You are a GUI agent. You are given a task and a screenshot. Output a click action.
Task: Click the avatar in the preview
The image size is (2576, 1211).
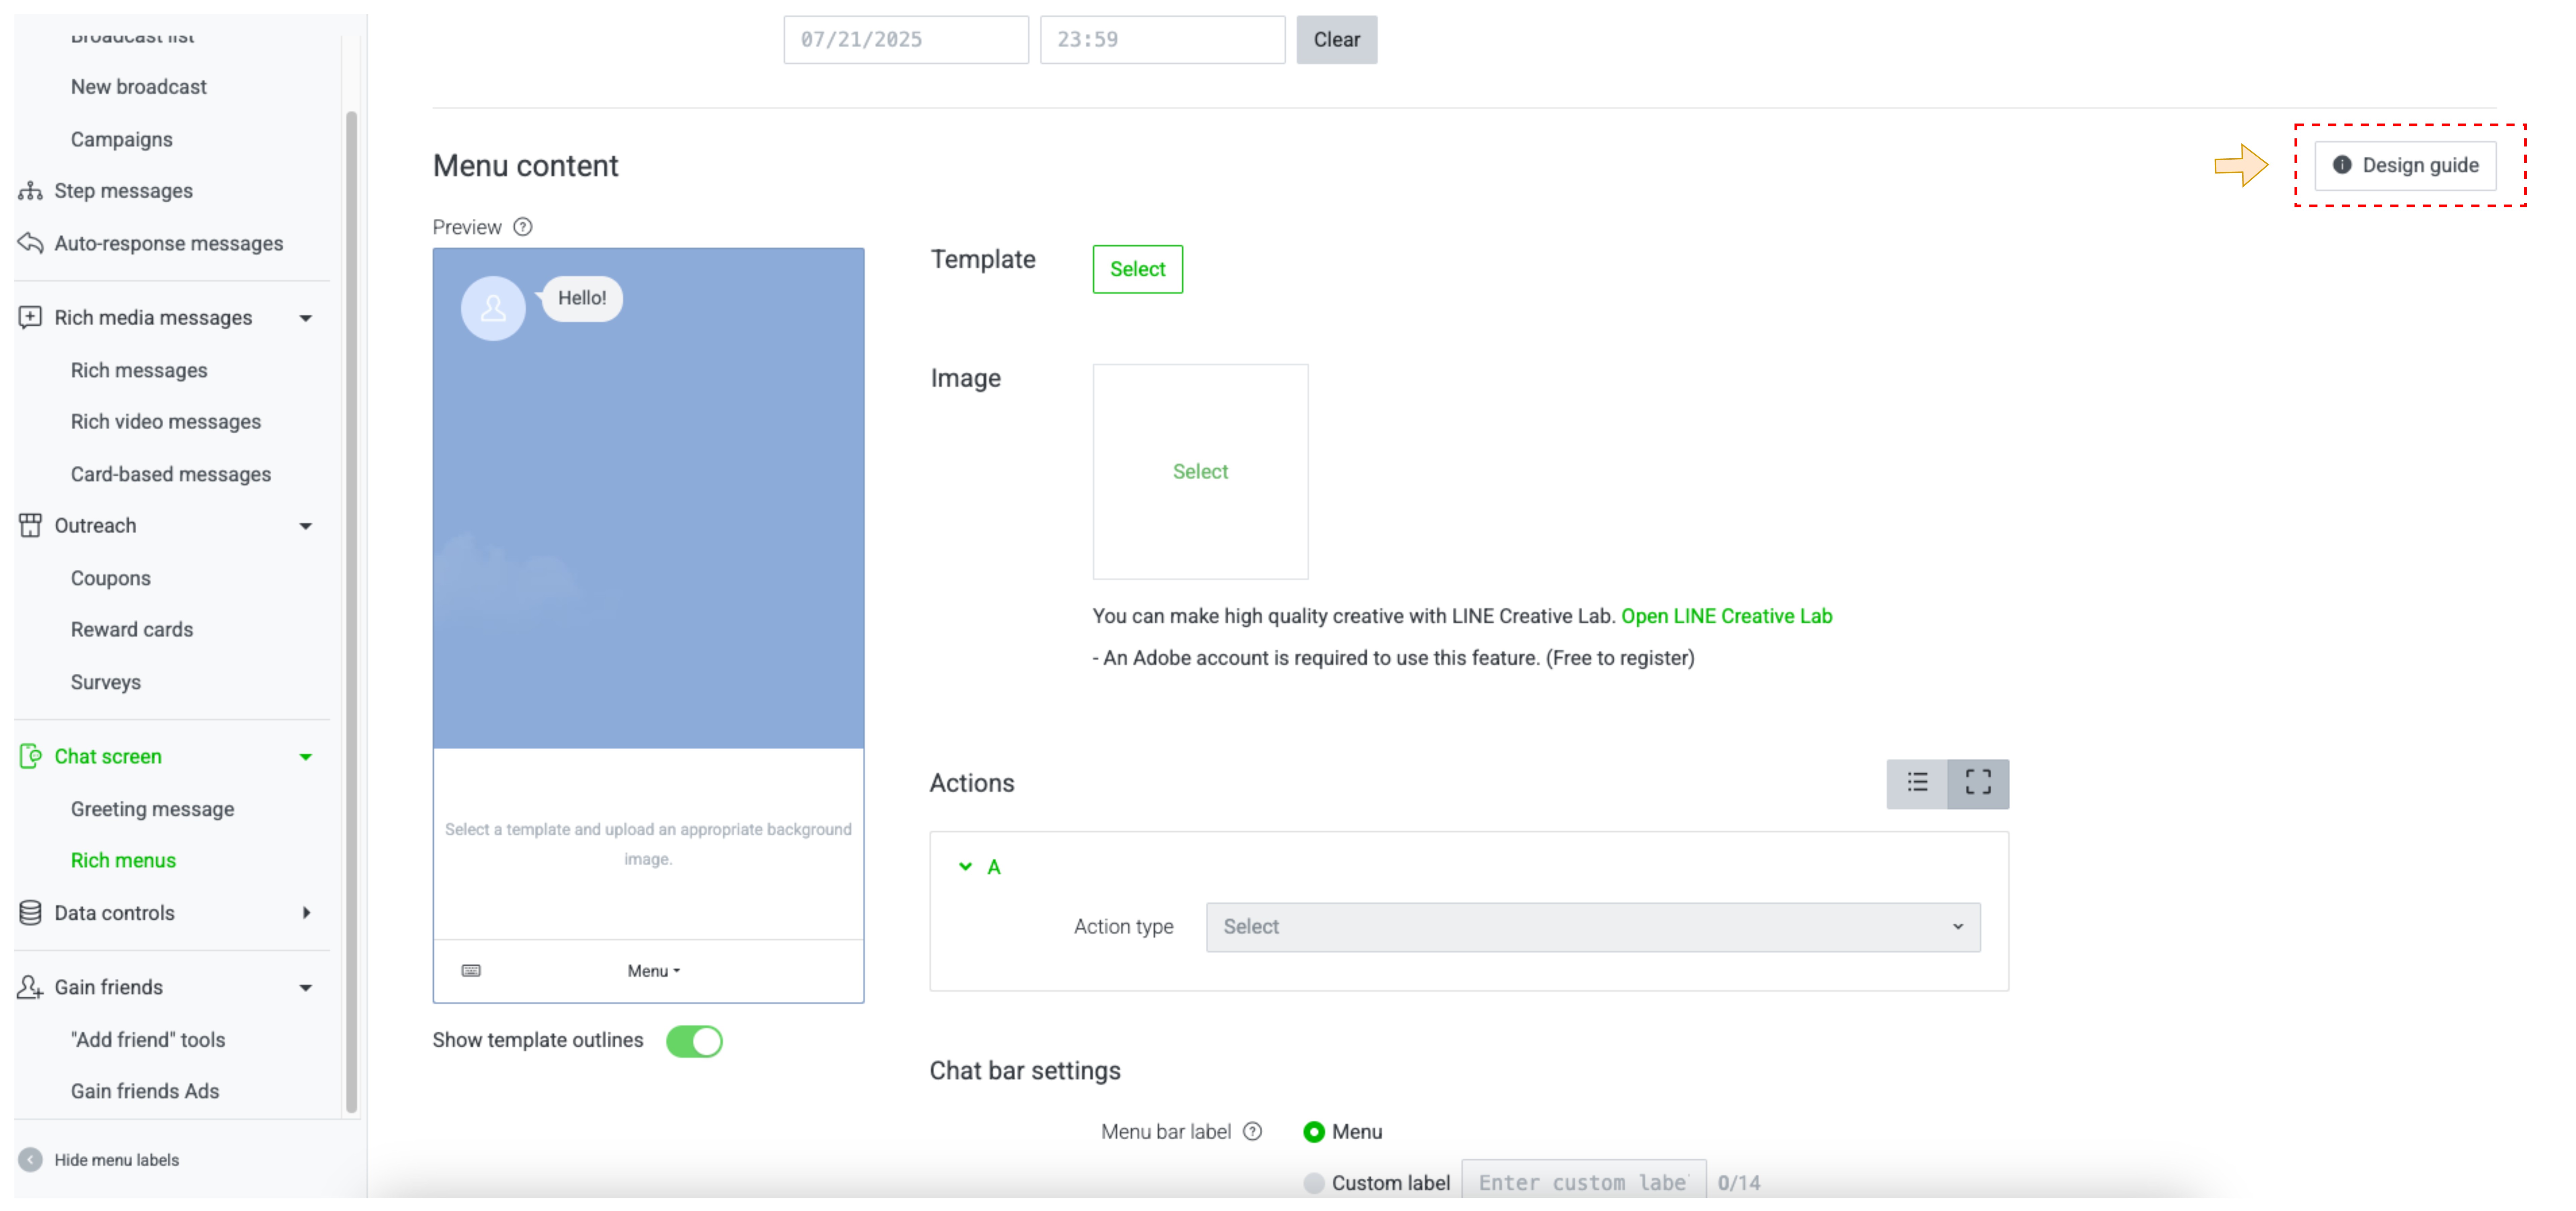coord(493,308)
